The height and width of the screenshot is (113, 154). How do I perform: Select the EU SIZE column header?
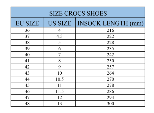pyautogui.click(x=27, y=22)
